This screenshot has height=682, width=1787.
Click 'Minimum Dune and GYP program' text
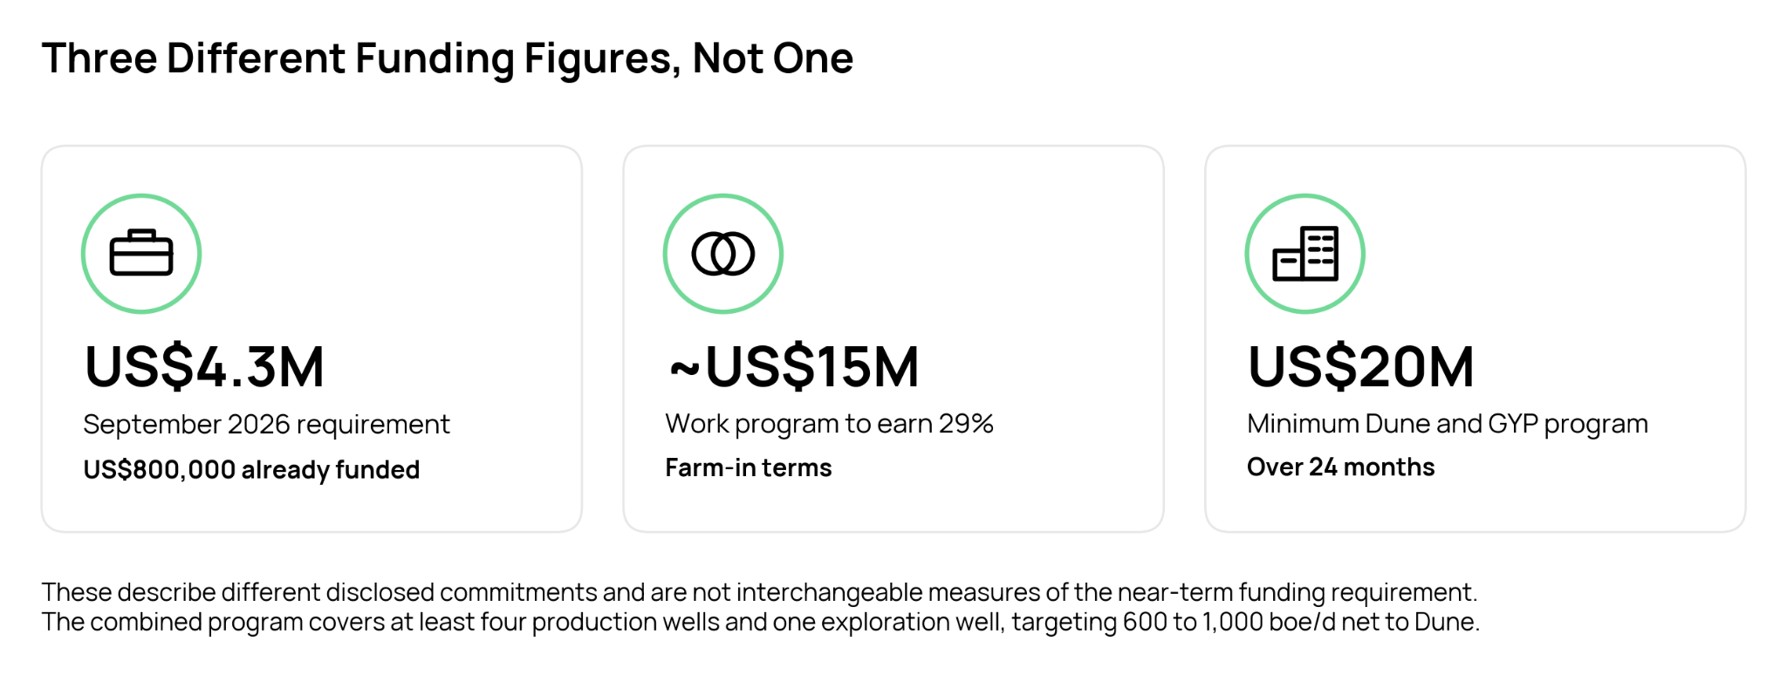[1448, 424]
